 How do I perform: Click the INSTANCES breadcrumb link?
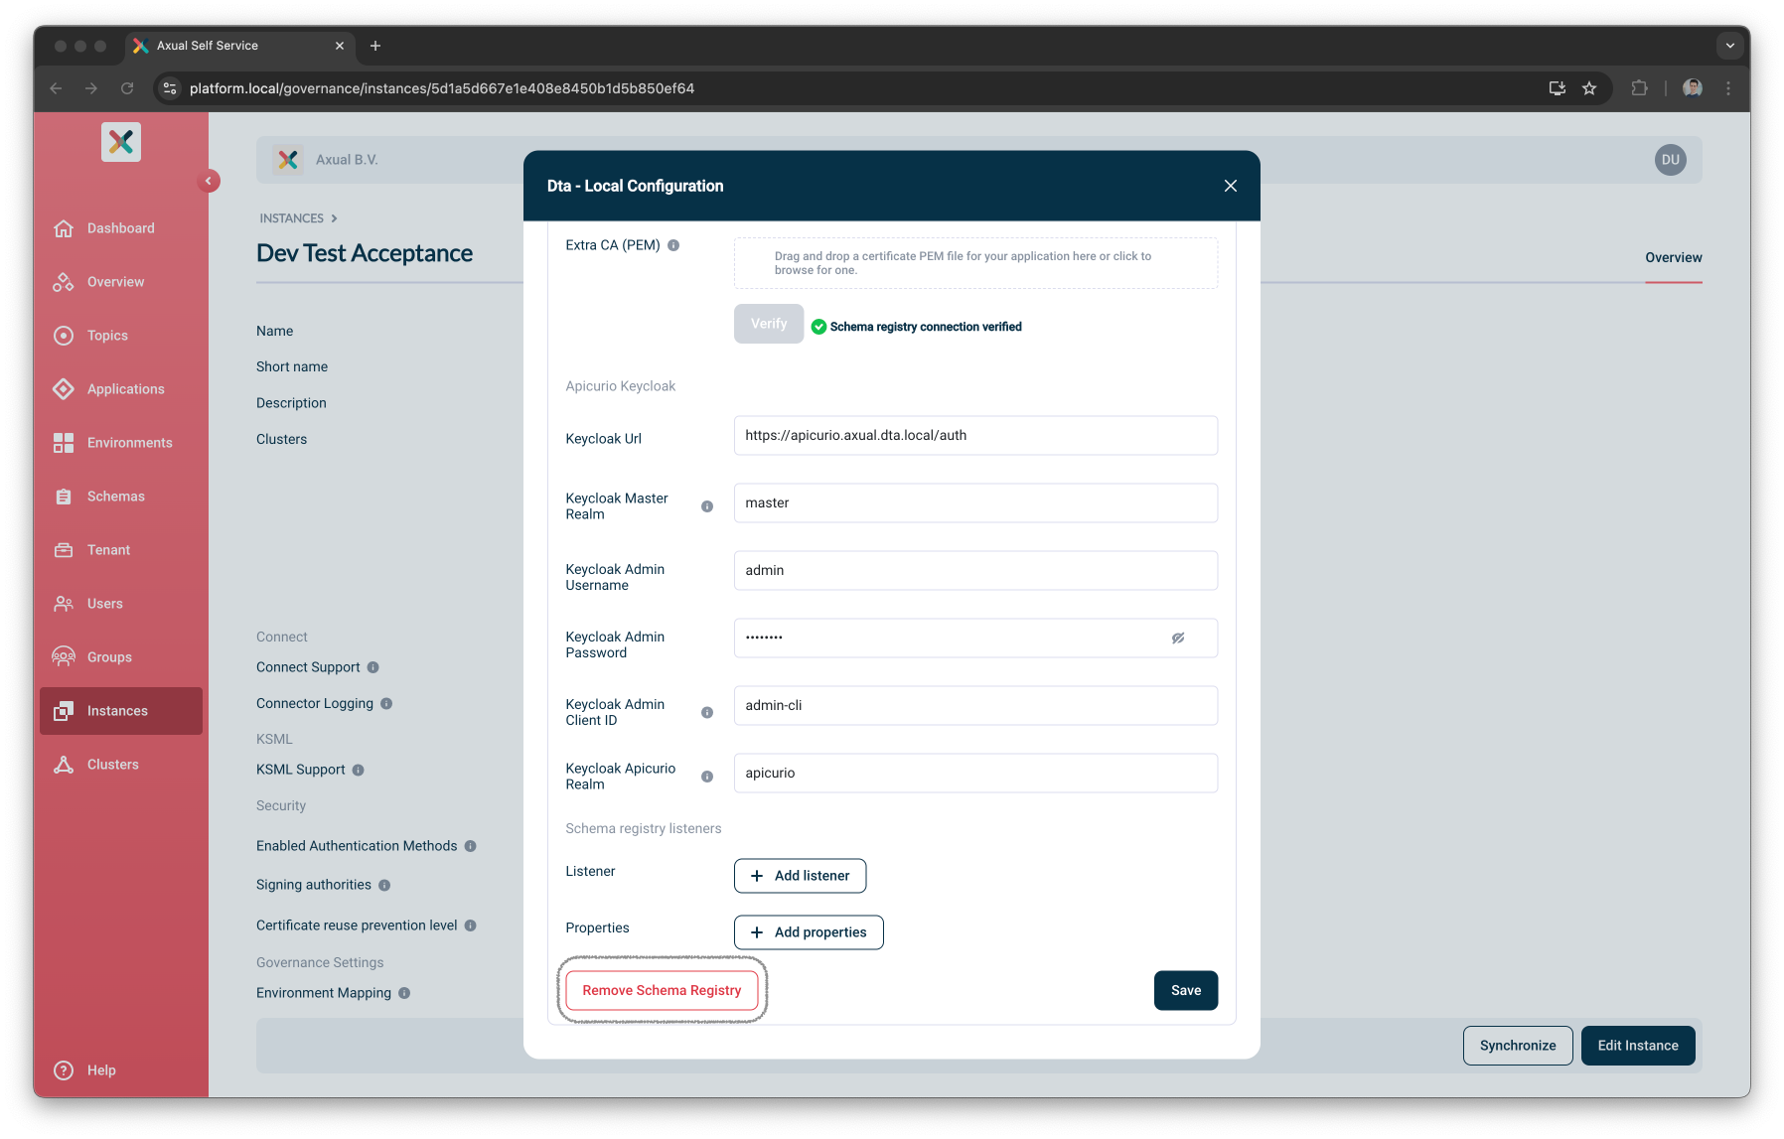291,218
